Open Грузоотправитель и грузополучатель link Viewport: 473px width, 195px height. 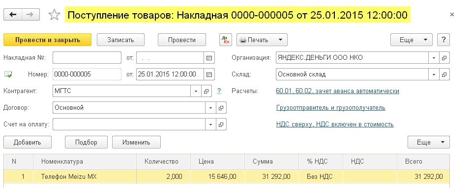point(330,108)
